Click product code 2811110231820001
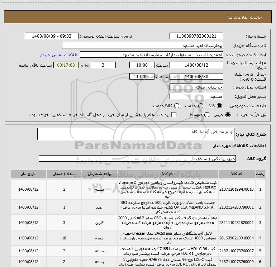Viewport: 276px width, 267px height. pos(237,223)
